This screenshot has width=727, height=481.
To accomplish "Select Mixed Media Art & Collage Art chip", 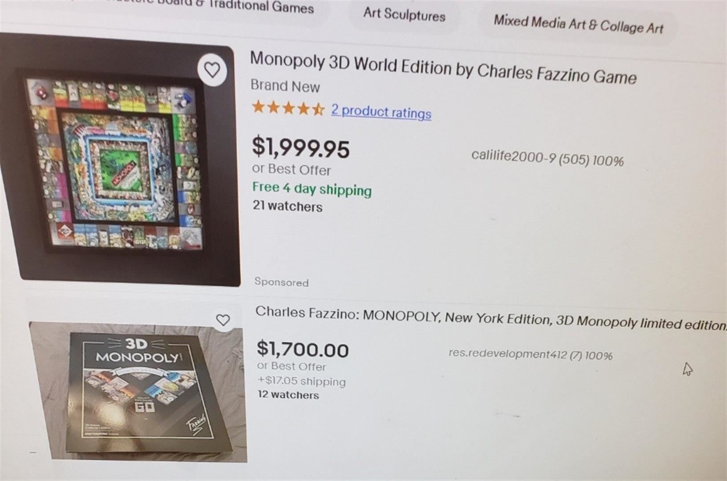I will (x=578, y=24).
